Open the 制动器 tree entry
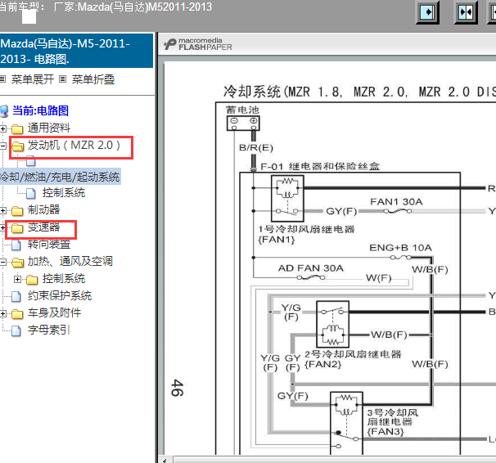This screenshot has height=463, width=496. pyautogui.click(x=43, y=209)
